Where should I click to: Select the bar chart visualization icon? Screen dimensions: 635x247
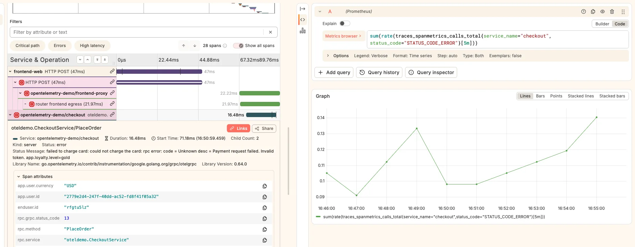coord(303,31)
